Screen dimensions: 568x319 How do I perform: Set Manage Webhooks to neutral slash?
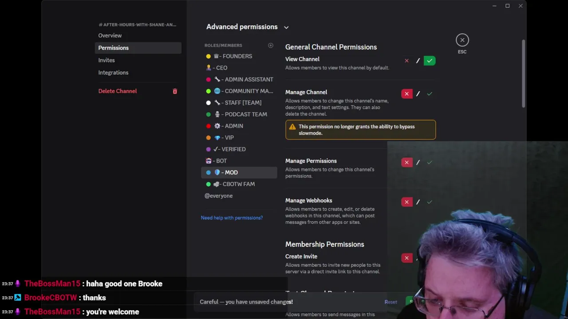pyautogui.click(x=418, y=202)
